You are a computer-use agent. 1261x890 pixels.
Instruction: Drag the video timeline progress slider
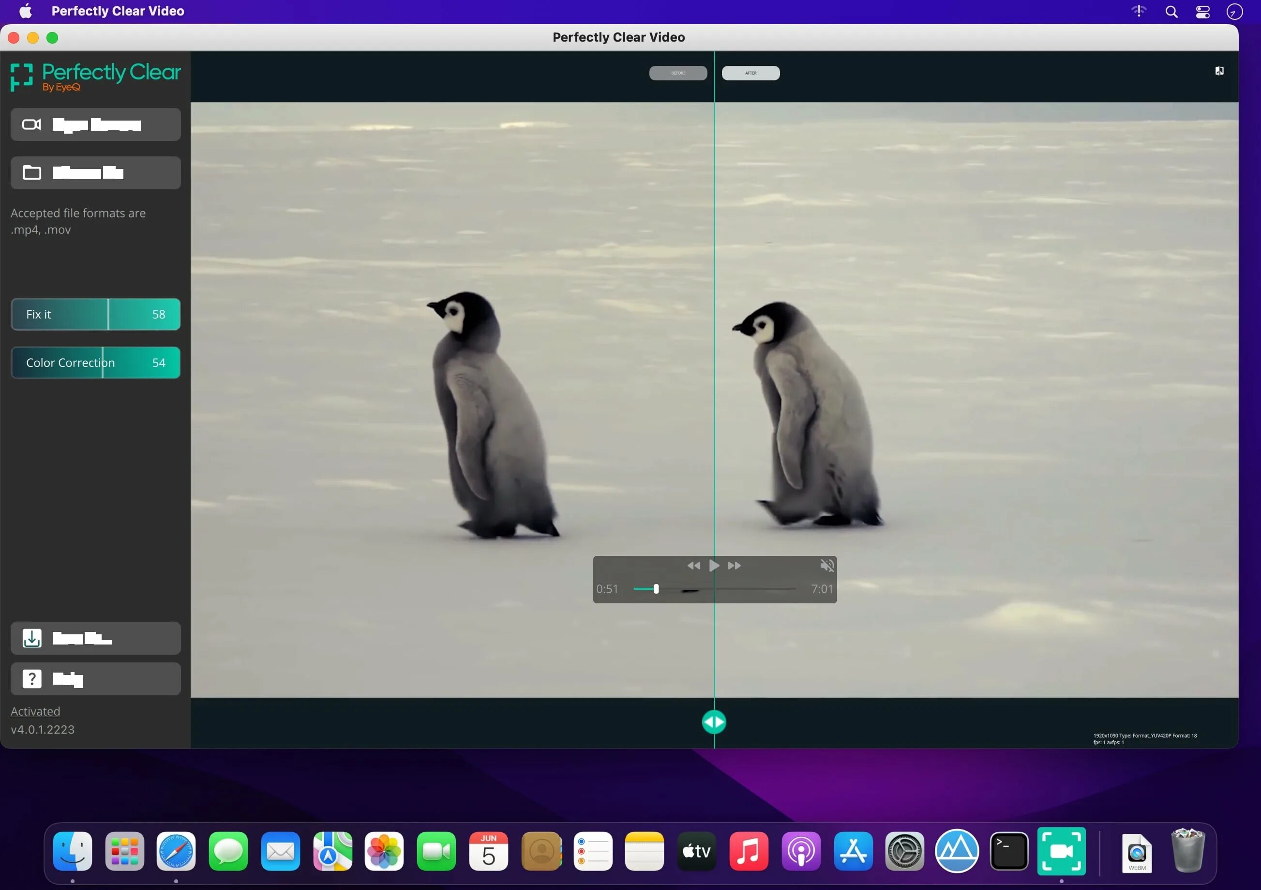(656, 589)
